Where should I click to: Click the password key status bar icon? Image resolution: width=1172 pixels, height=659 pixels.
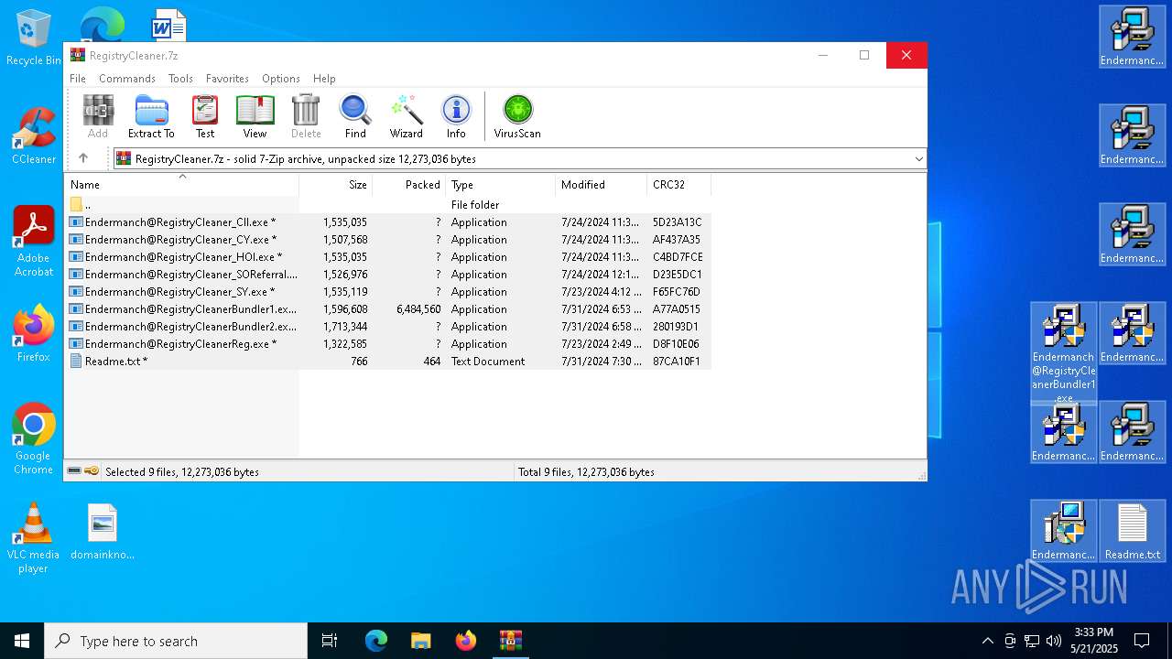point(92,471)
